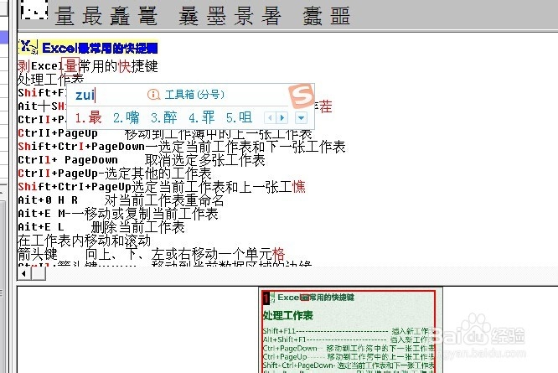Click line Ait+0 H R 对当前工作表重命名

click(x=121, y=200)
